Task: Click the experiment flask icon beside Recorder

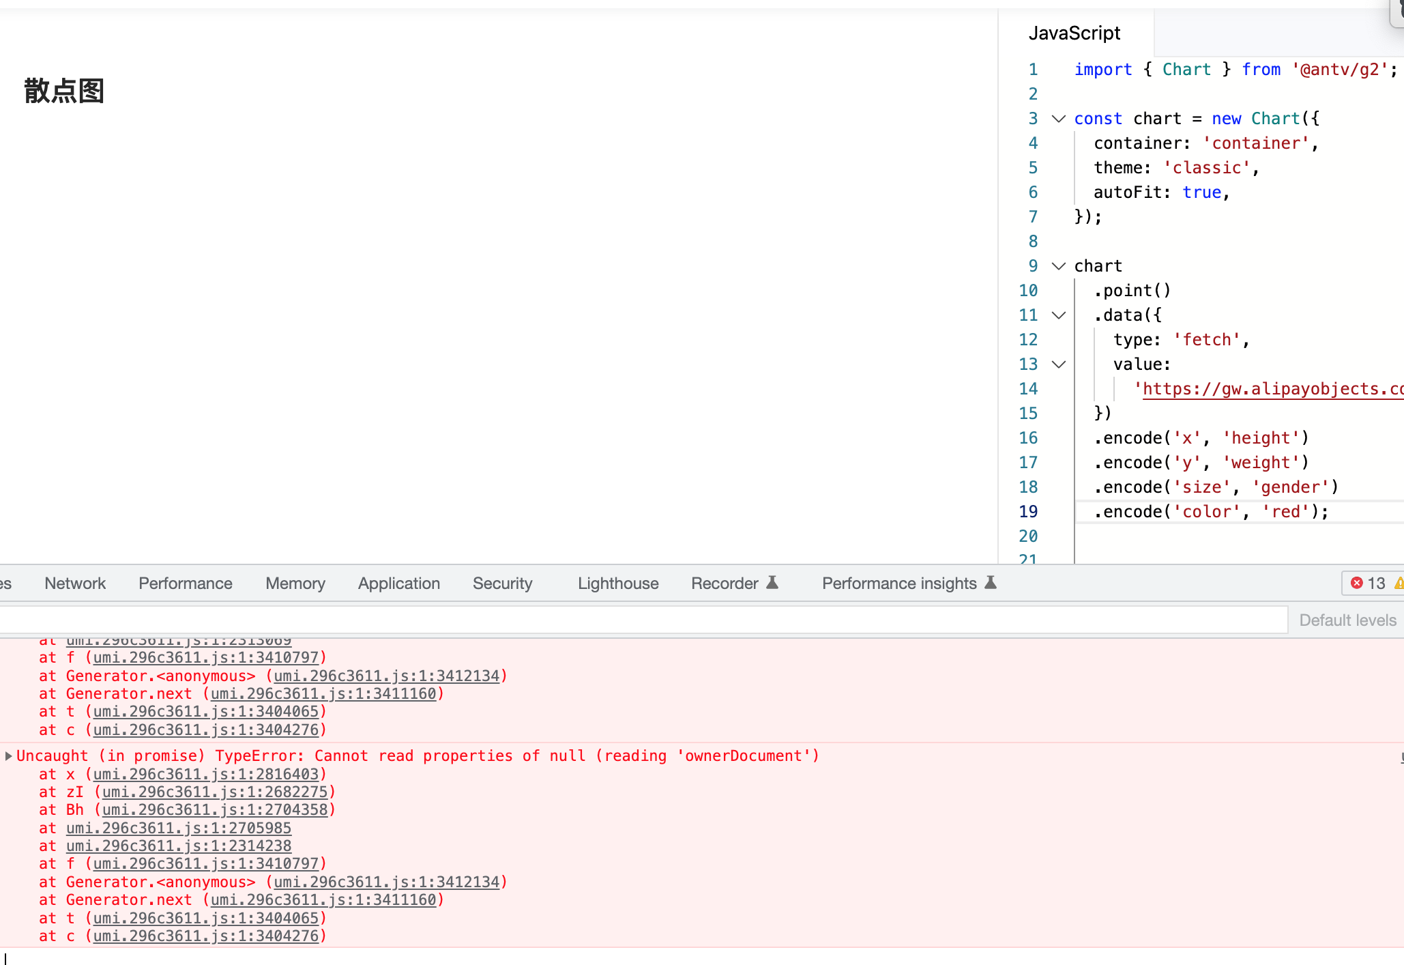Action: click(x=772, y=582)
